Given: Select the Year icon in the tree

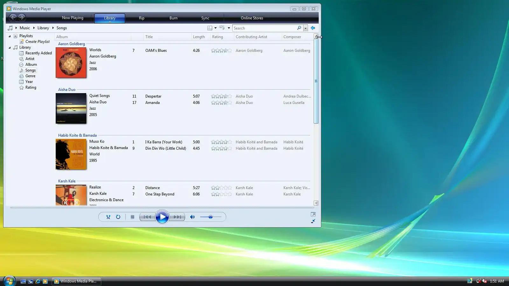Looking at the screenshot, I should click(21, 82).
